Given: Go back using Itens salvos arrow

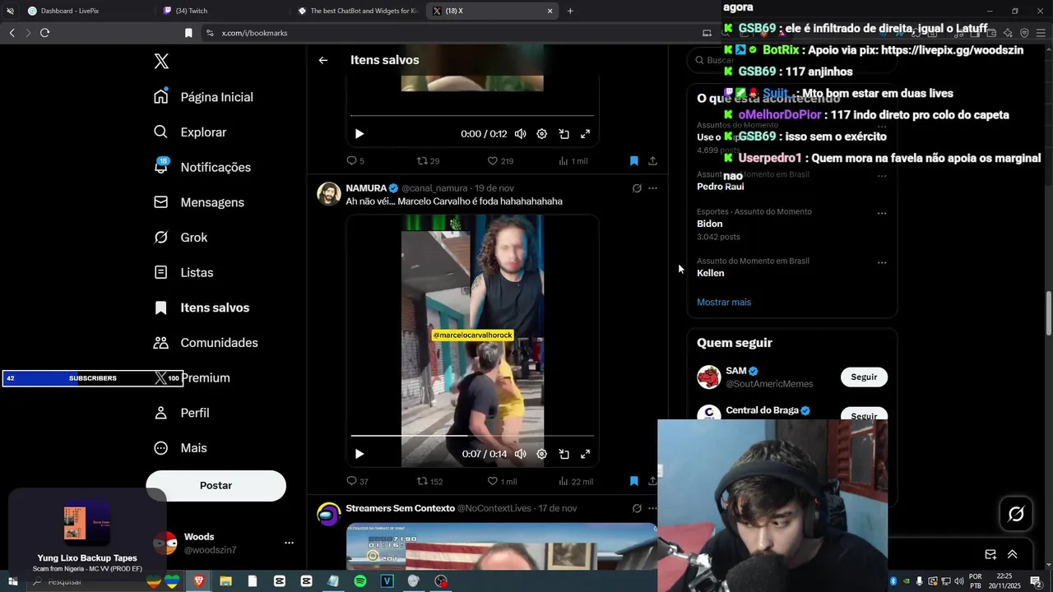Looking at the screenshot, I should pos(323,60).
